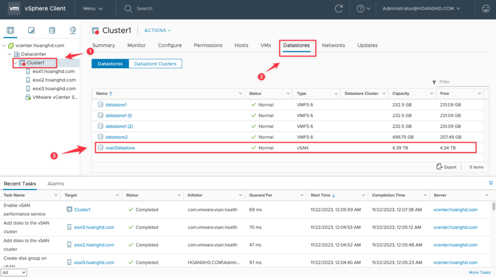Open Storage inventory view icon
This screenshot has width=496, height=277.
tap(52, 31)
